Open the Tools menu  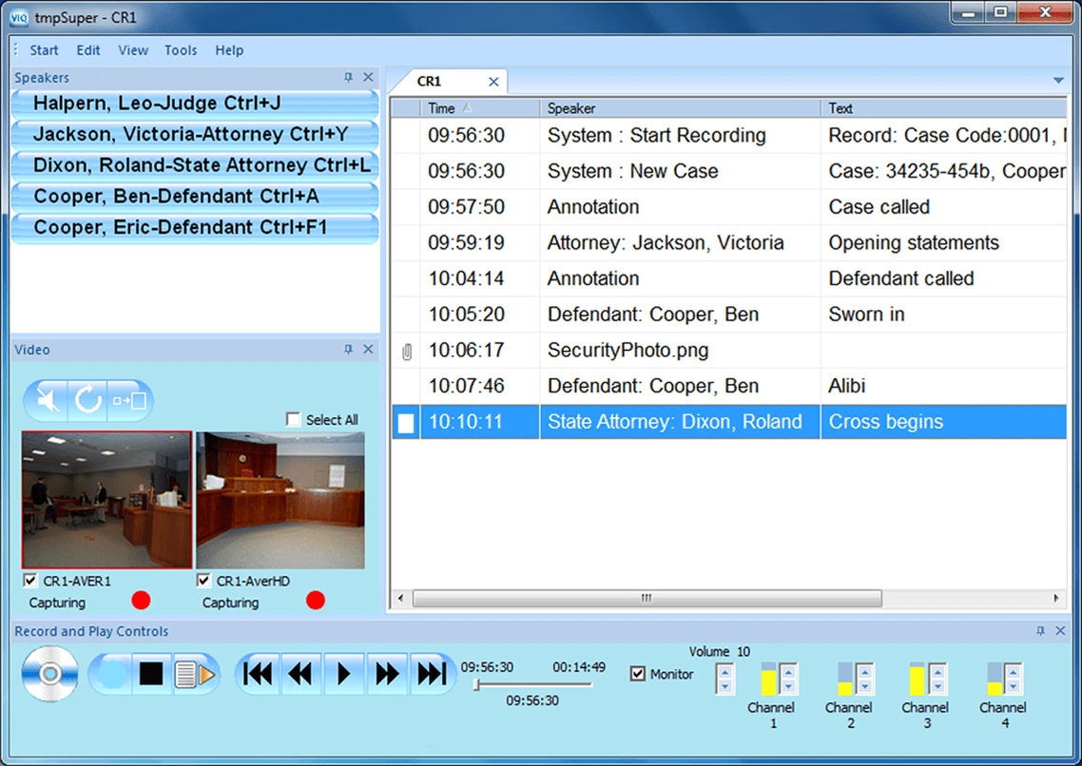tap(181, 50)
